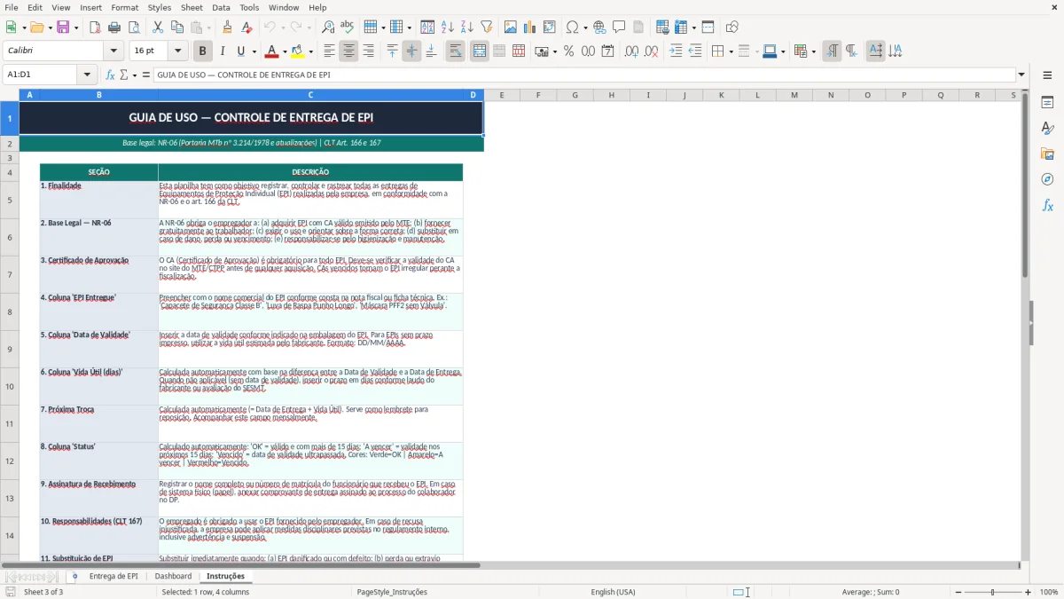The width and height of the screenshot is (1064, 599).
Task: Open sidebar Gallery panel
Action: 1047,154
